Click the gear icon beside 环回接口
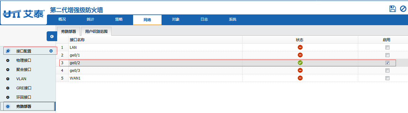This screenshot has width=408, height=113. (8, 97)
